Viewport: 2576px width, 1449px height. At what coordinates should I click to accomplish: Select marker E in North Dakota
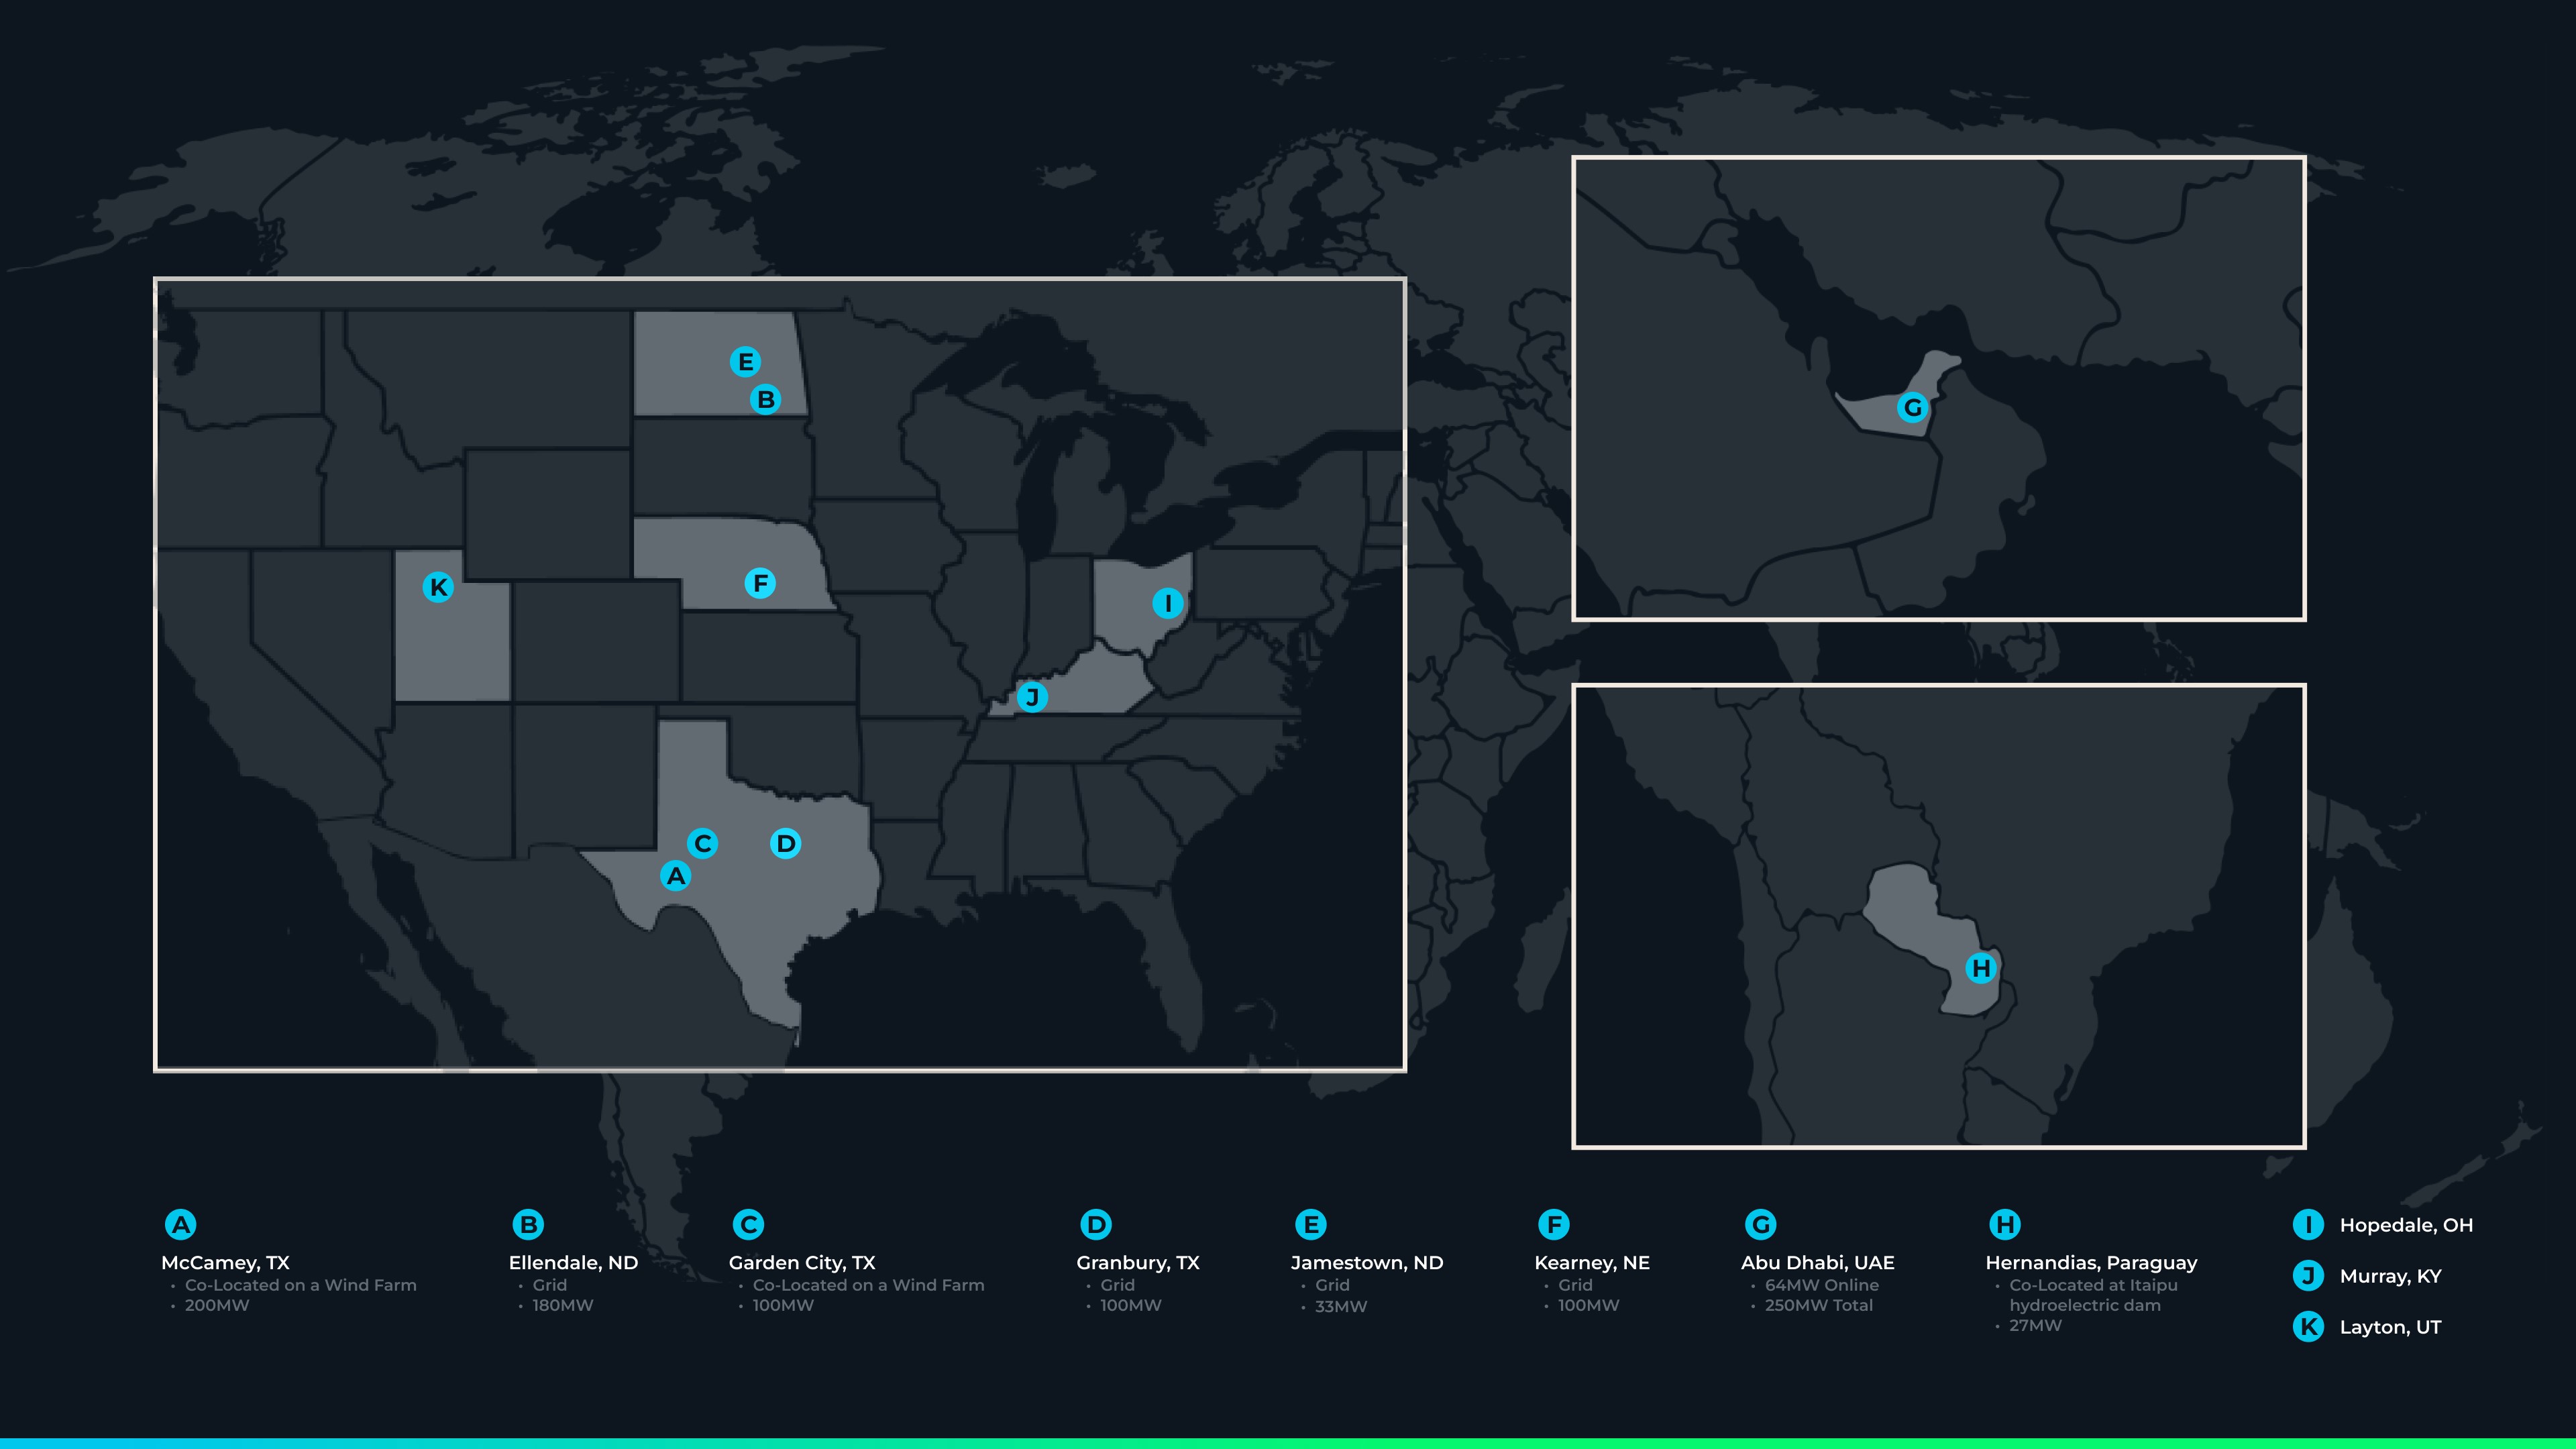(745, 362)
